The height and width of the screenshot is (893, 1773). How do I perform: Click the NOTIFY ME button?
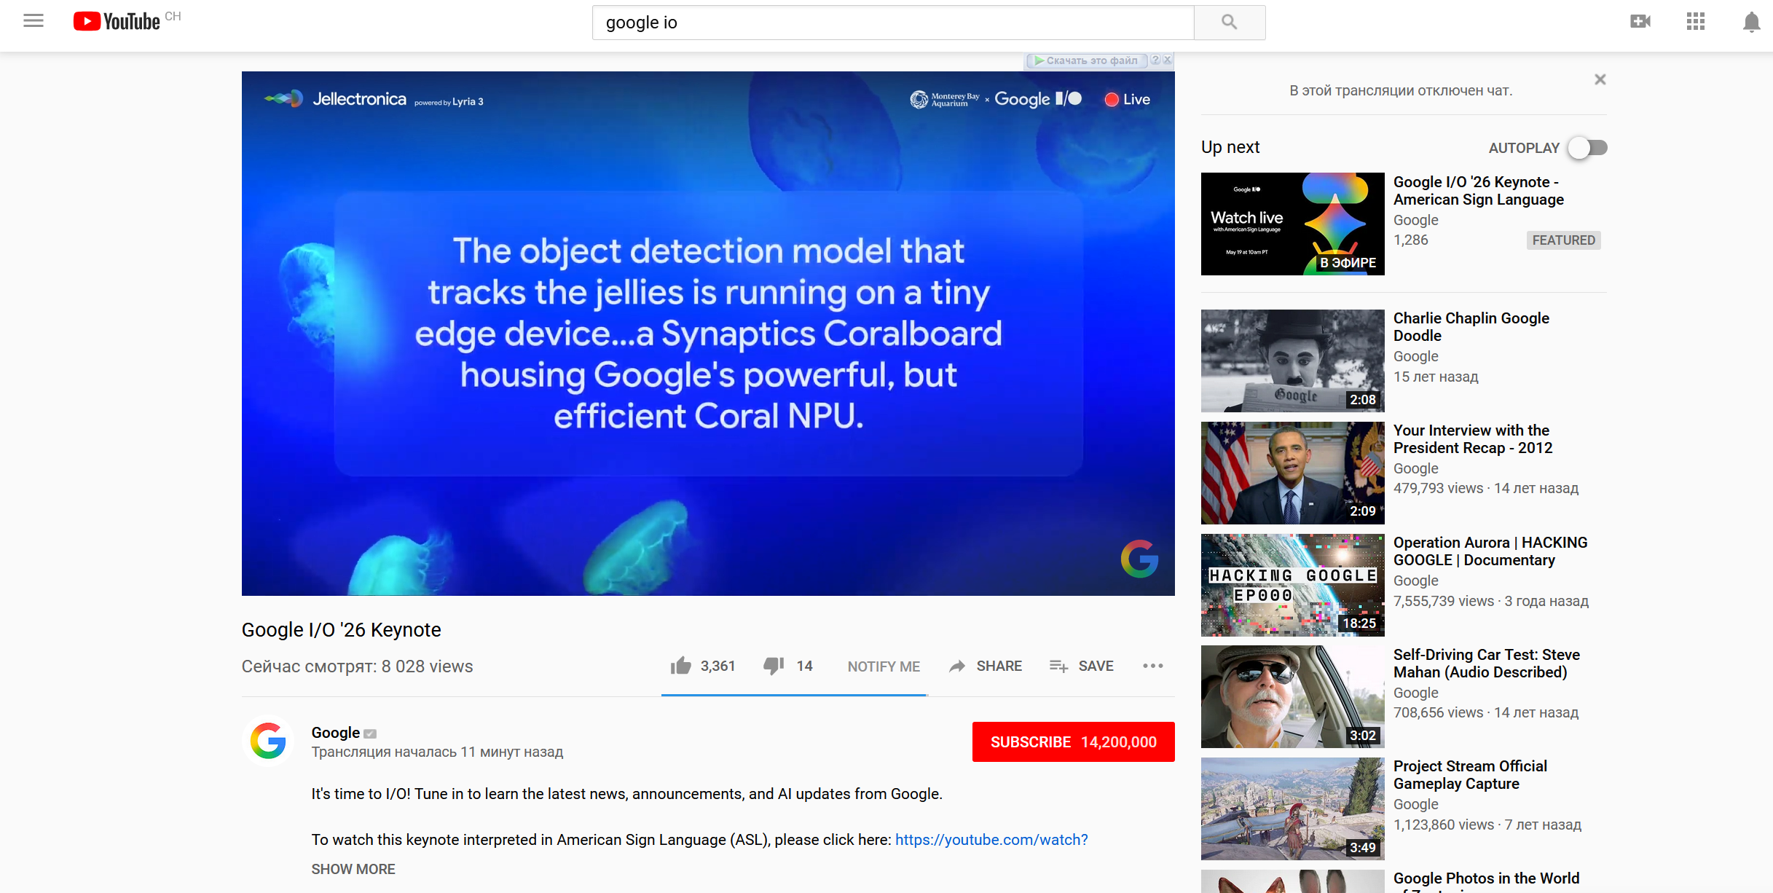click(x=884, y=666)
